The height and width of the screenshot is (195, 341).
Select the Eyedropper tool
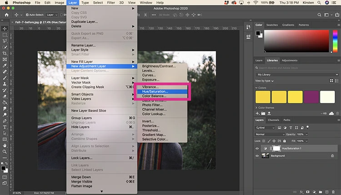pyautogui.click(x=5, y=65)
